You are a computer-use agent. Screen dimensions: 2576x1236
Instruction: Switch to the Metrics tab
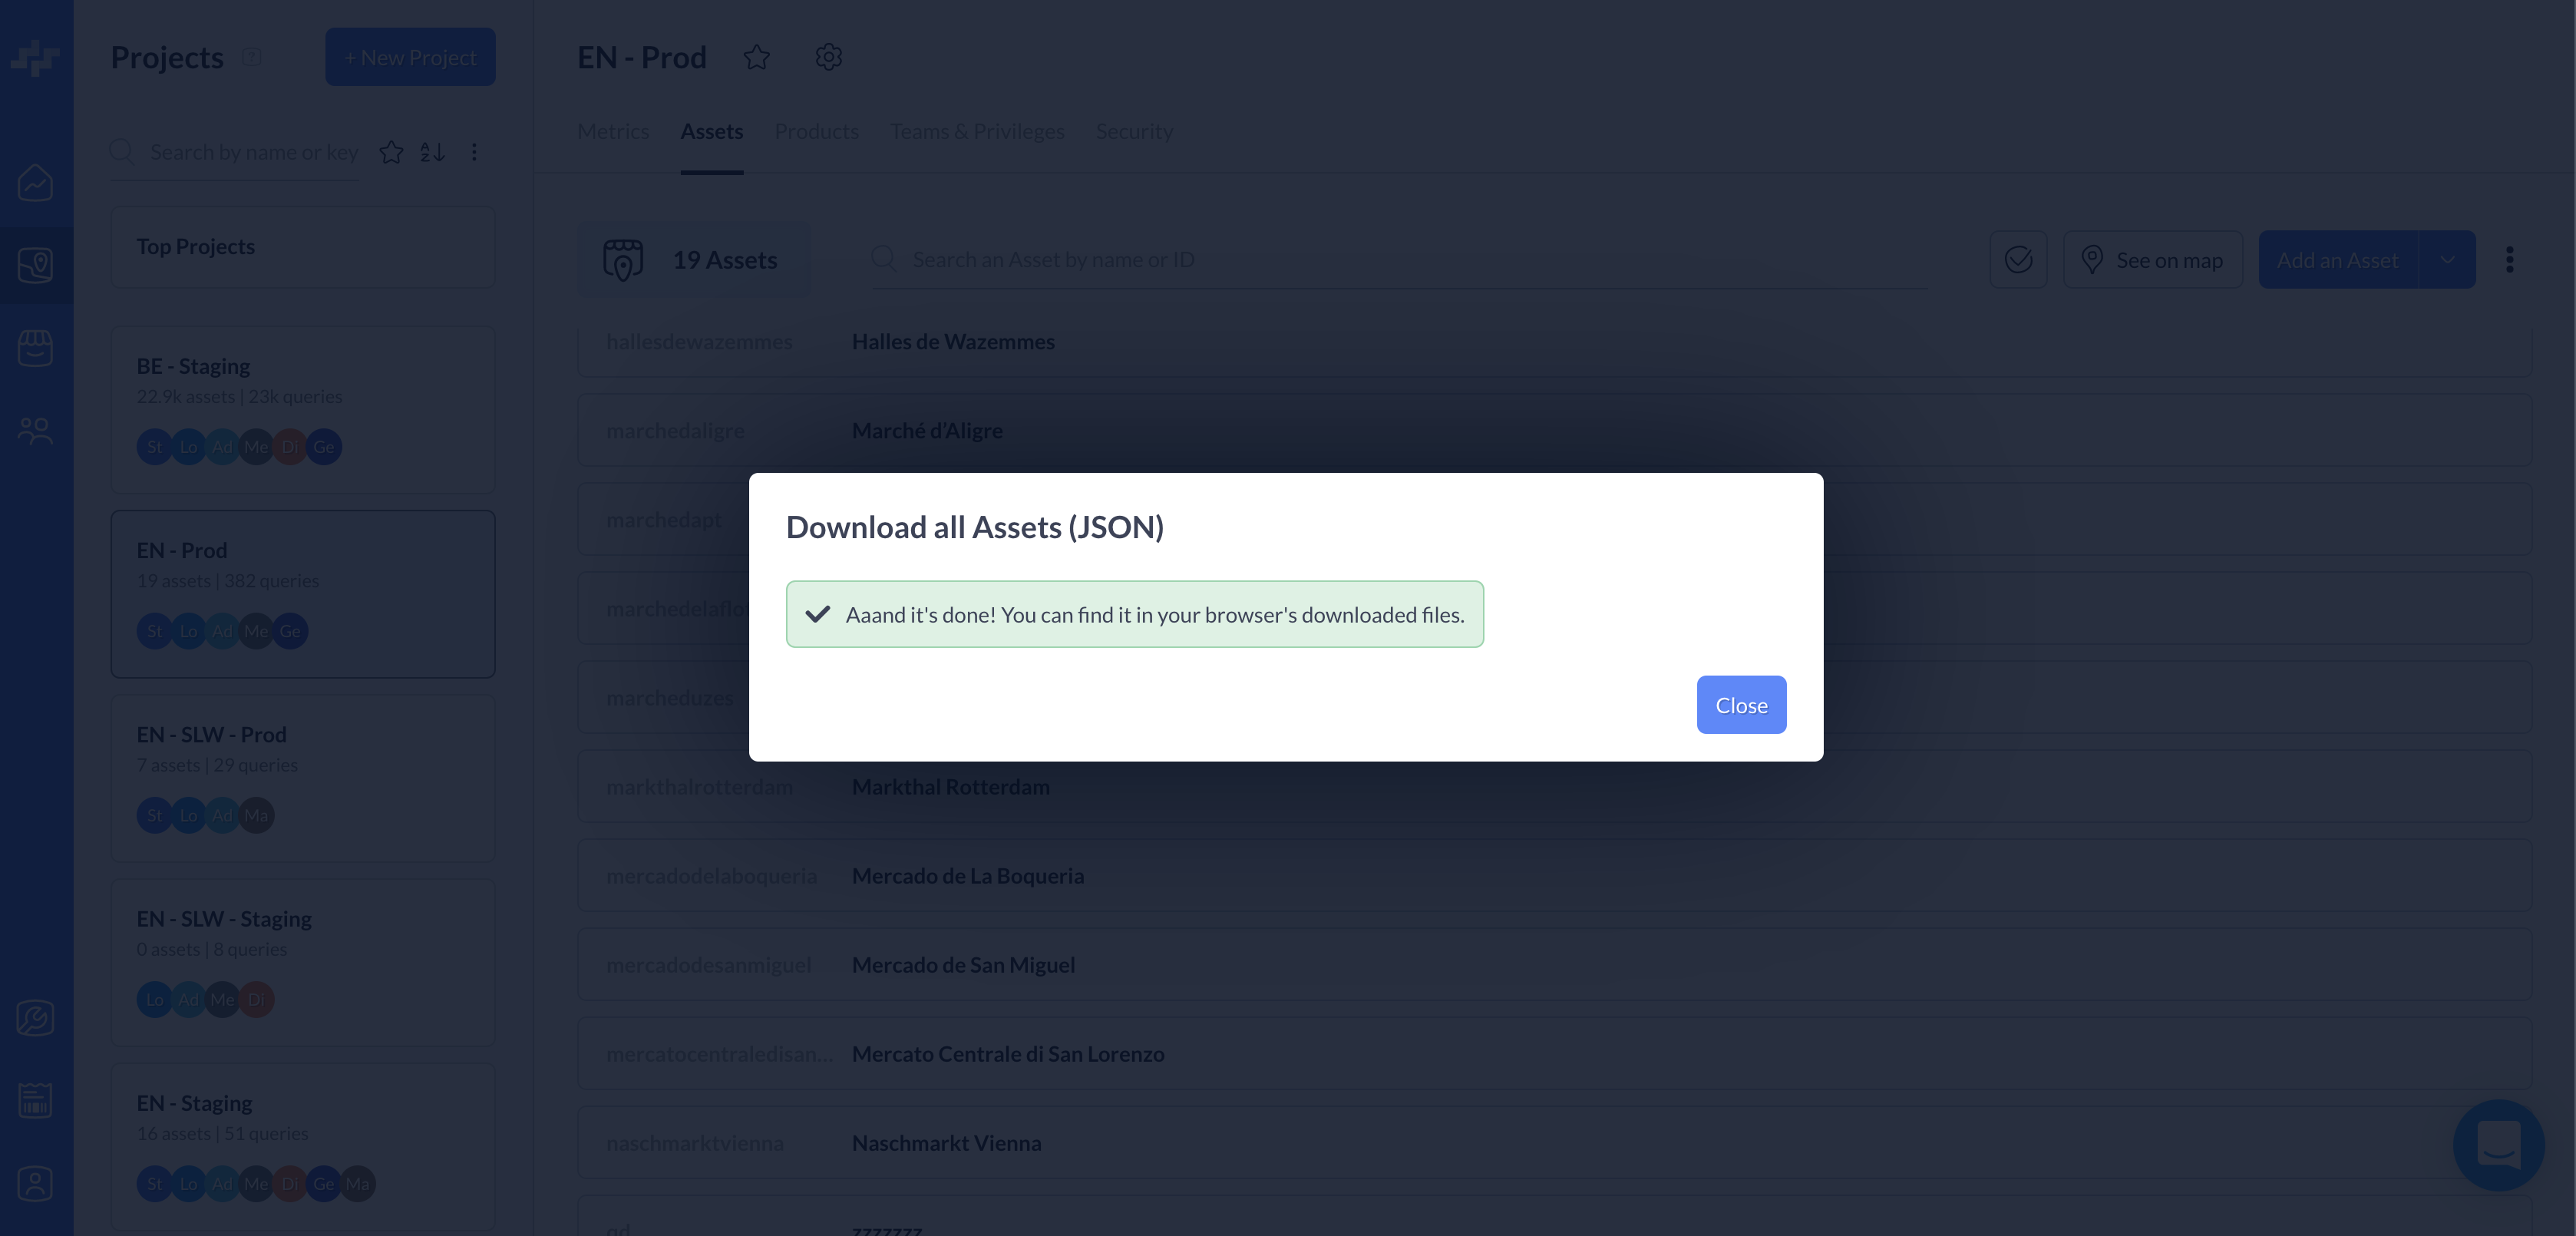(x=613, y=132)
